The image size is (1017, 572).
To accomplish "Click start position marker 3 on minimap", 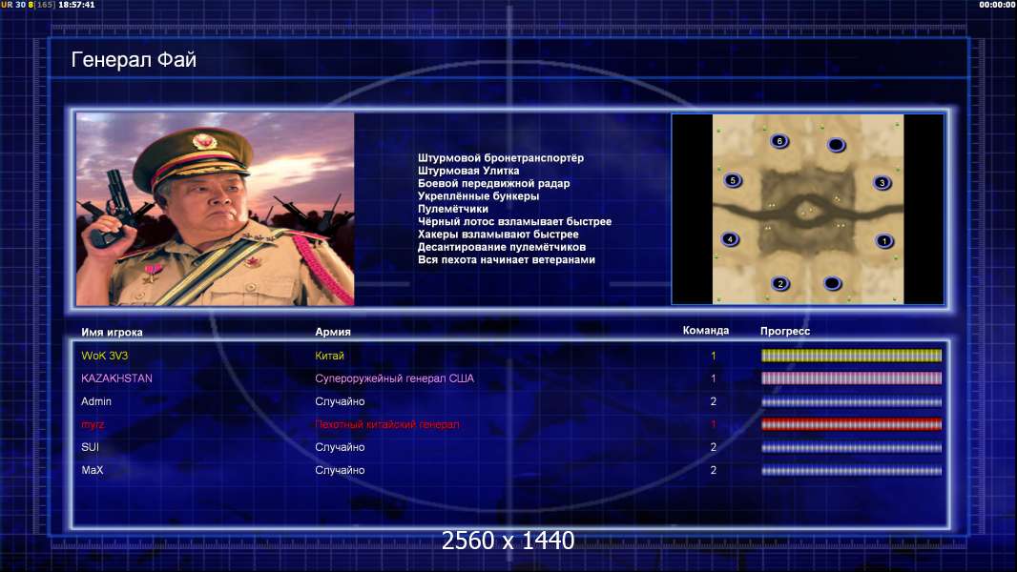I will [x=882, y=183].
